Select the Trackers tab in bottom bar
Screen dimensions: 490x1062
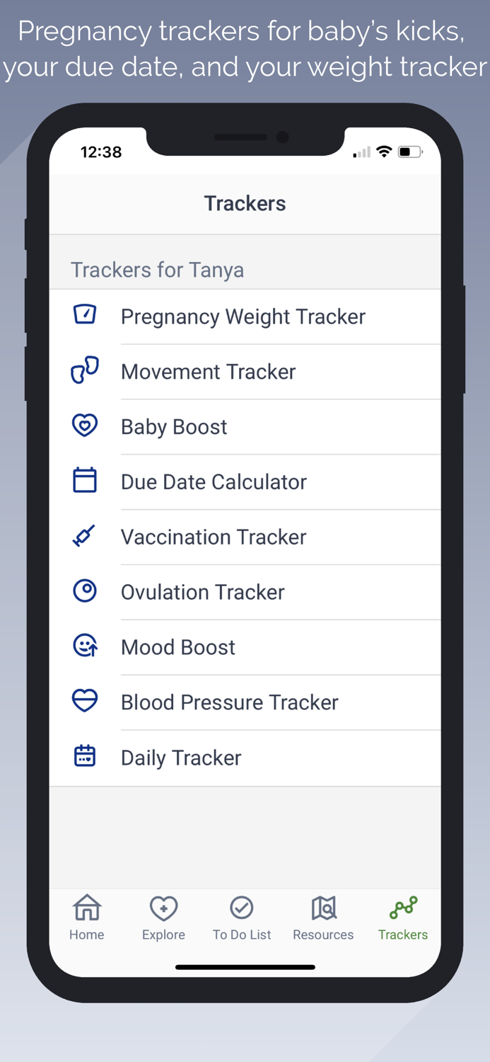(x=403, y=918)
